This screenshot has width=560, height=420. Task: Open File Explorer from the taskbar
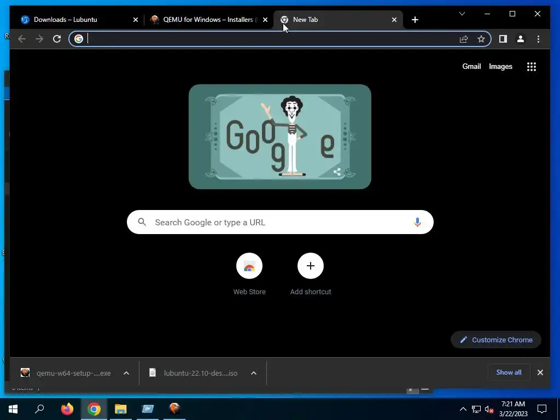pyautogui.click(x=121, y=409)
